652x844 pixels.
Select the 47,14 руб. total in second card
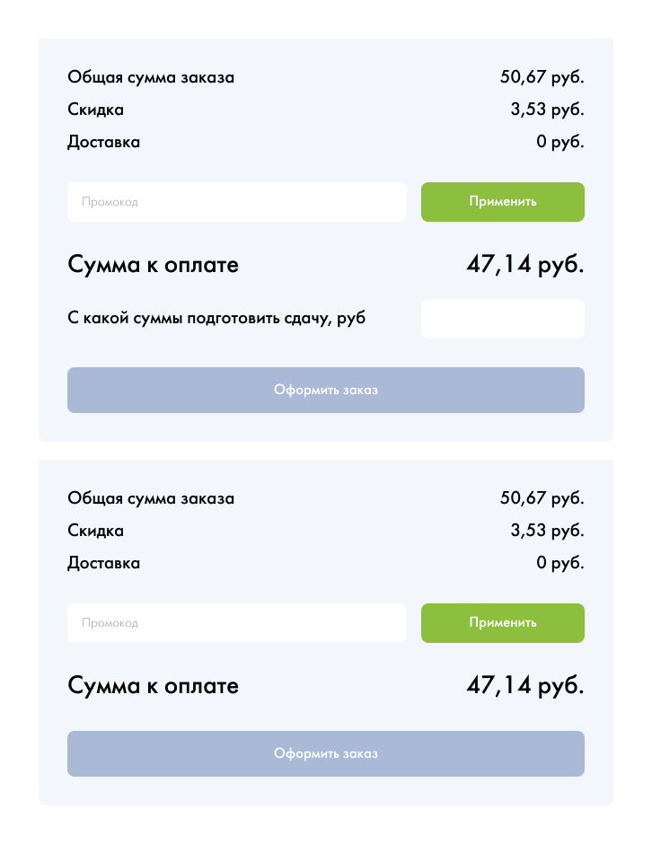coord(525,686)
